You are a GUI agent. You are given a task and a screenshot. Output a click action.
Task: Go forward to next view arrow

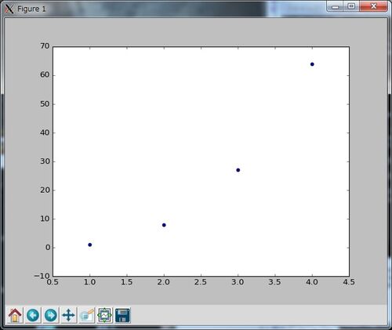pyautogui.click(x=51, y=315)
